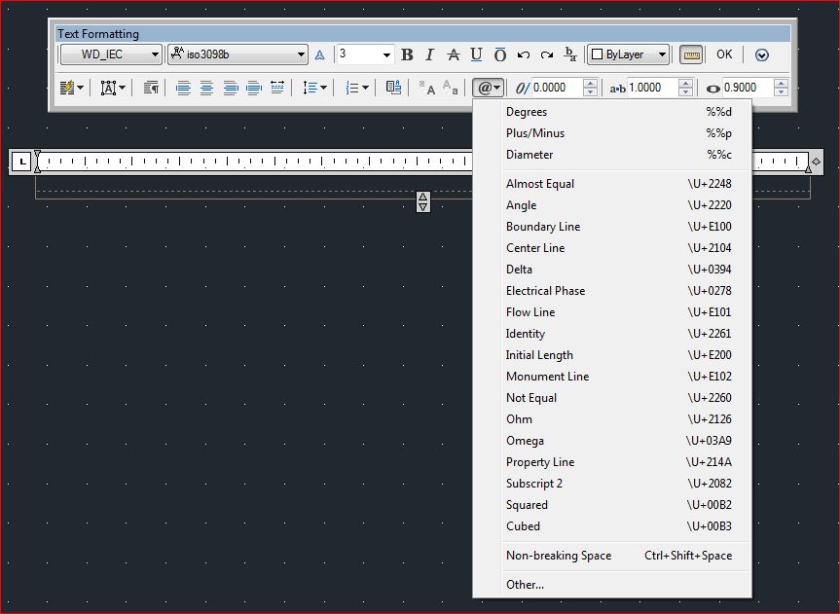This screenshot has height=614, width=840.
Task: Click the OK button to close the editor
Action: [x=724, y=54]
